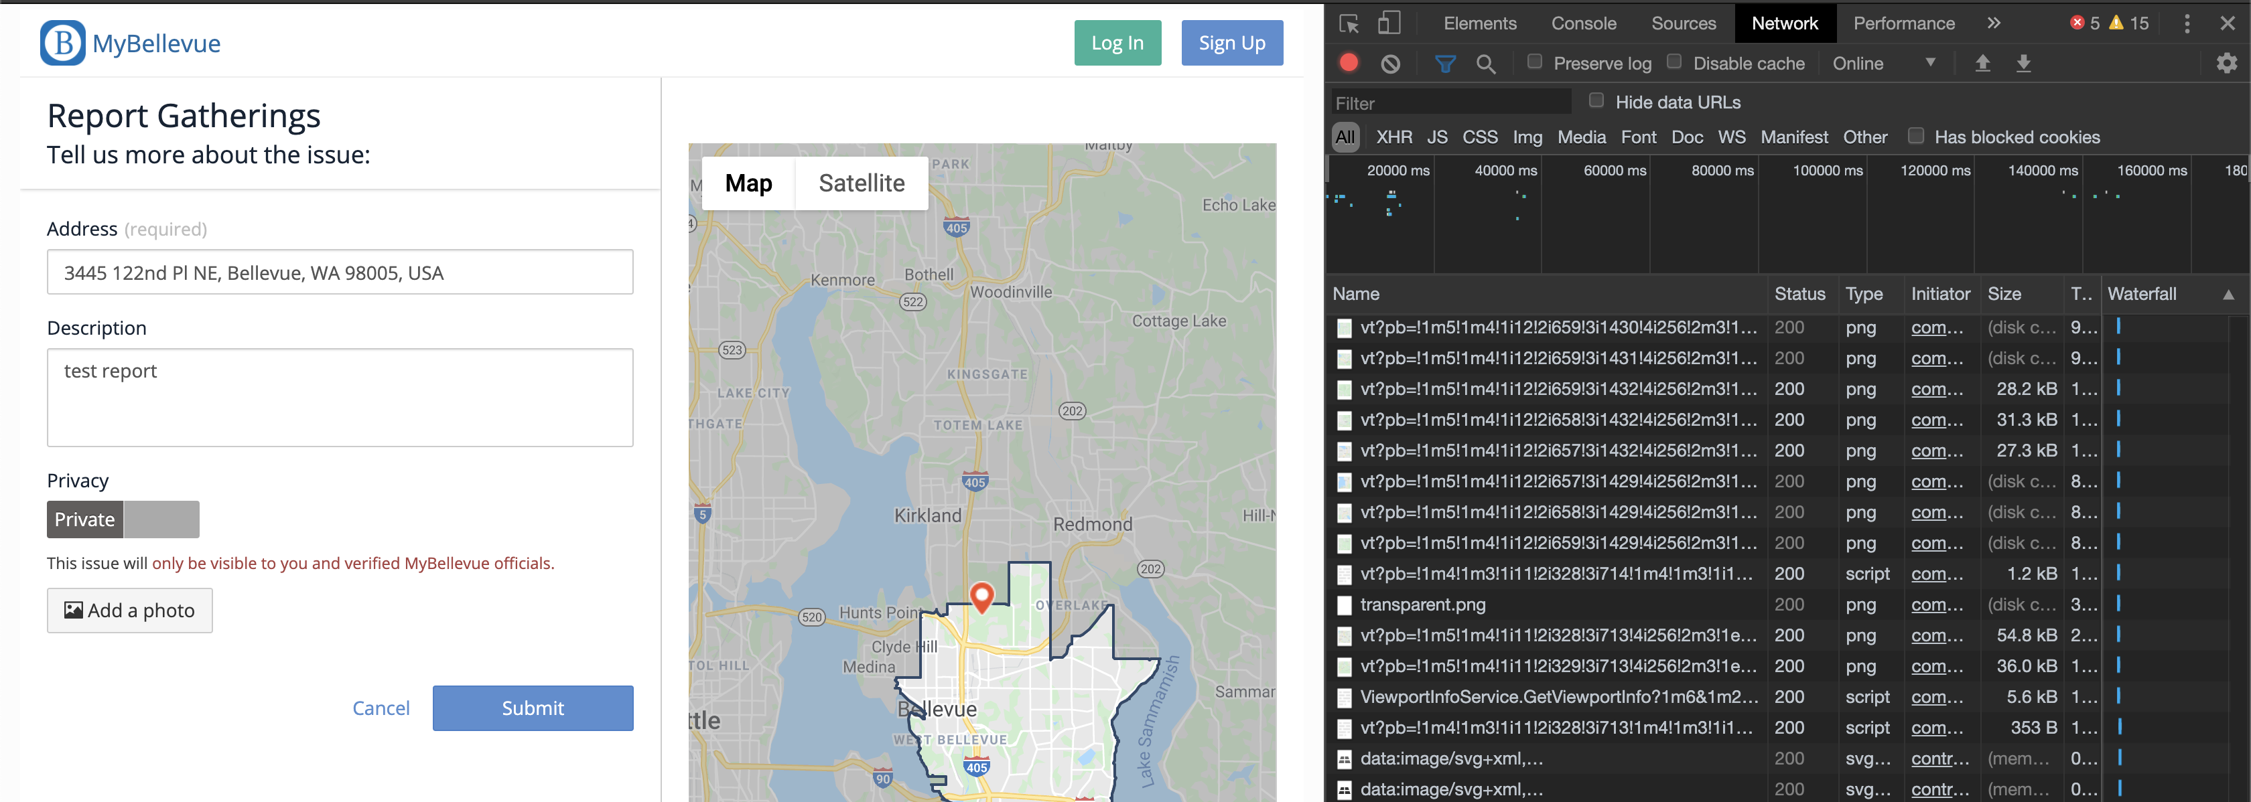Open DevTools three-dot customize menu
This screenshot has width=2251, height=802.
click(2187, 23)
